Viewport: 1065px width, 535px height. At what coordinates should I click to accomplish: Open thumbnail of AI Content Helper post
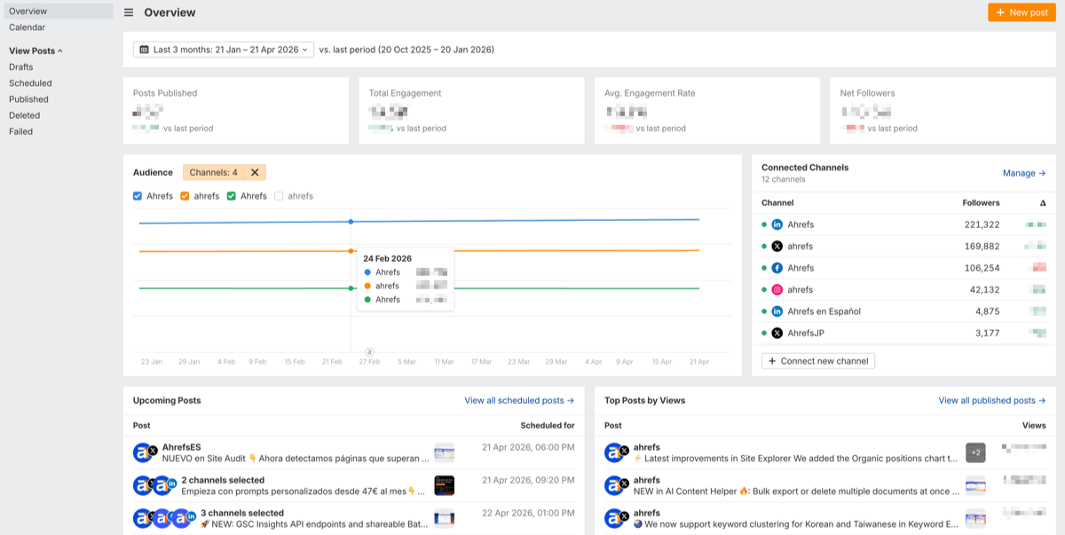click(x=975, y=485)
